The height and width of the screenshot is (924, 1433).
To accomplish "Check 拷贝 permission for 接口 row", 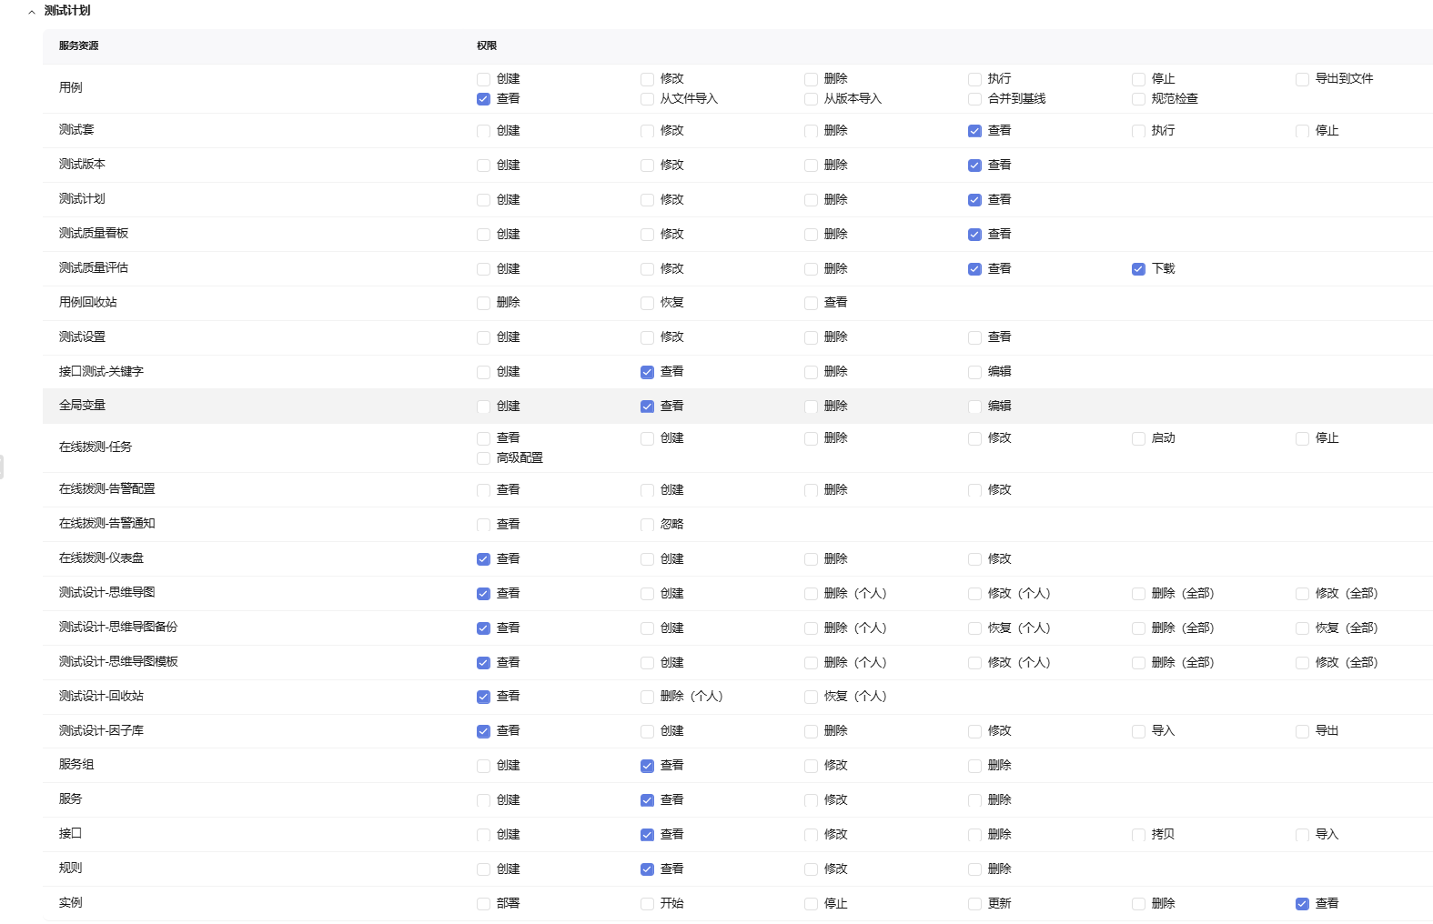I will coord(1138,835).
